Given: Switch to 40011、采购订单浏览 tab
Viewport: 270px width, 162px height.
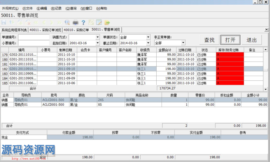Looking at the screenshot, I should (x=45, y=30).
